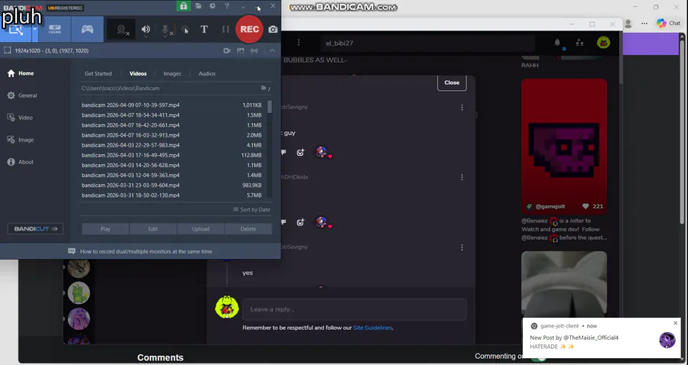688x365 pixels.
Task: Start recording with the red REC button
Action: (x=249, y=29)
